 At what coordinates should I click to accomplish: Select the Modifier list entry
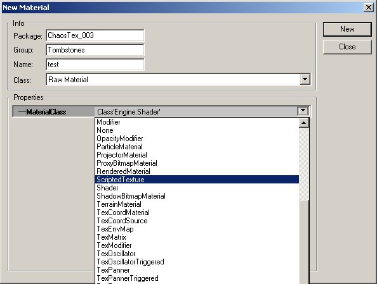[x=197, y=122]
